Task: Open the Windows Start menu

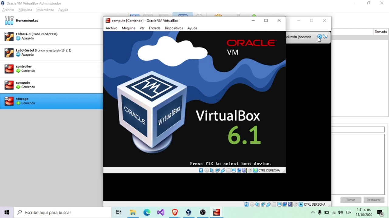Action: 7,212
